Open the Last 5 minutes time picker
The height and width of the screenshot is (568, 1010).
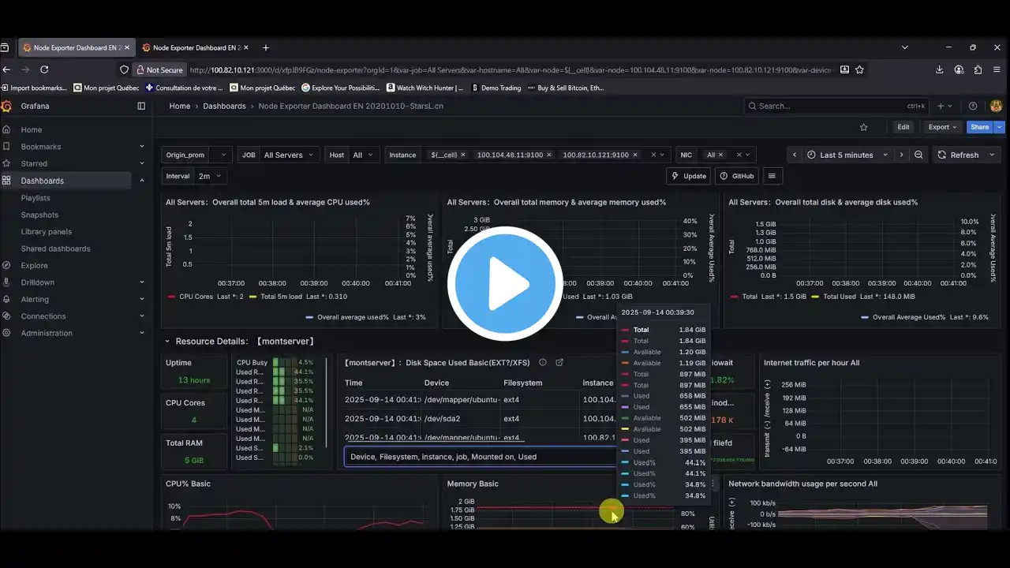tap(848, 155)
